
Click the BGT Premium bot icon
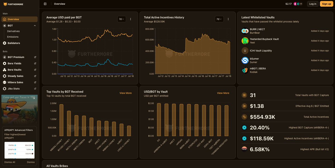4,57
